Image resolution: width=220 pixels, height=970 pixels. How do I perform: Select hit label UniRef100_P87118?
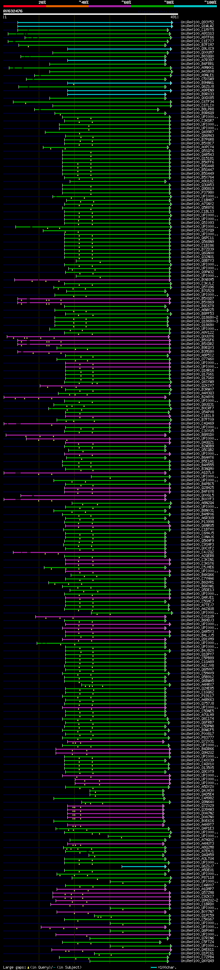(x=197, y=877)
